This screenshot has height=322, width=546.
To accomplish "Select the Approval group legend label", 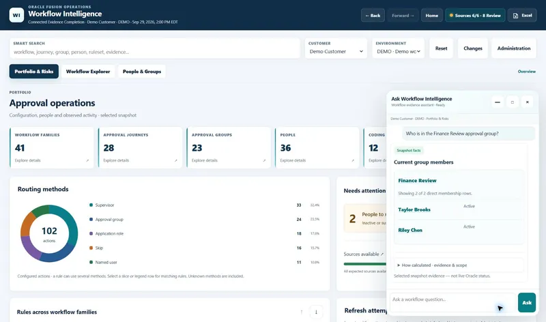I will click(x=109, y=219).
